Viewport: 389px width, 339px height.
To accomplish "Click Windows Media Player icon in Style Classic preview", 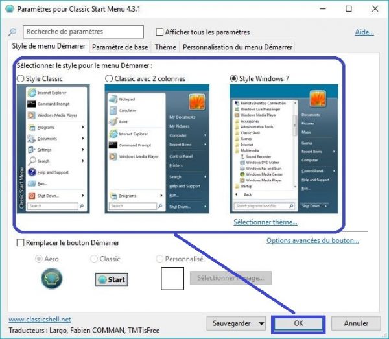I will [32, 115].
